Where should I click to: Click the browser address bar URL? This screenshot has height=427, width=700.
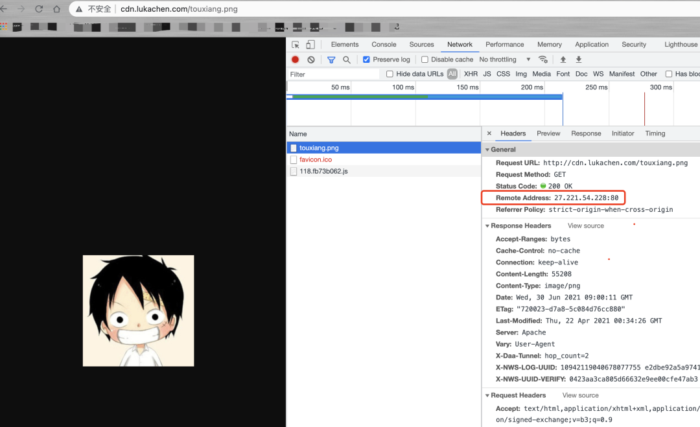pos(179,9)
